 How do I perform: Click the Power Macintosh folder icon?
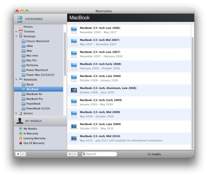point(24,70)
